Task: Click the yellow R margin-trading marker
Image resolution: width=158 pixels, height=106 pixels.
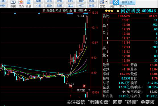Action: 118,11
